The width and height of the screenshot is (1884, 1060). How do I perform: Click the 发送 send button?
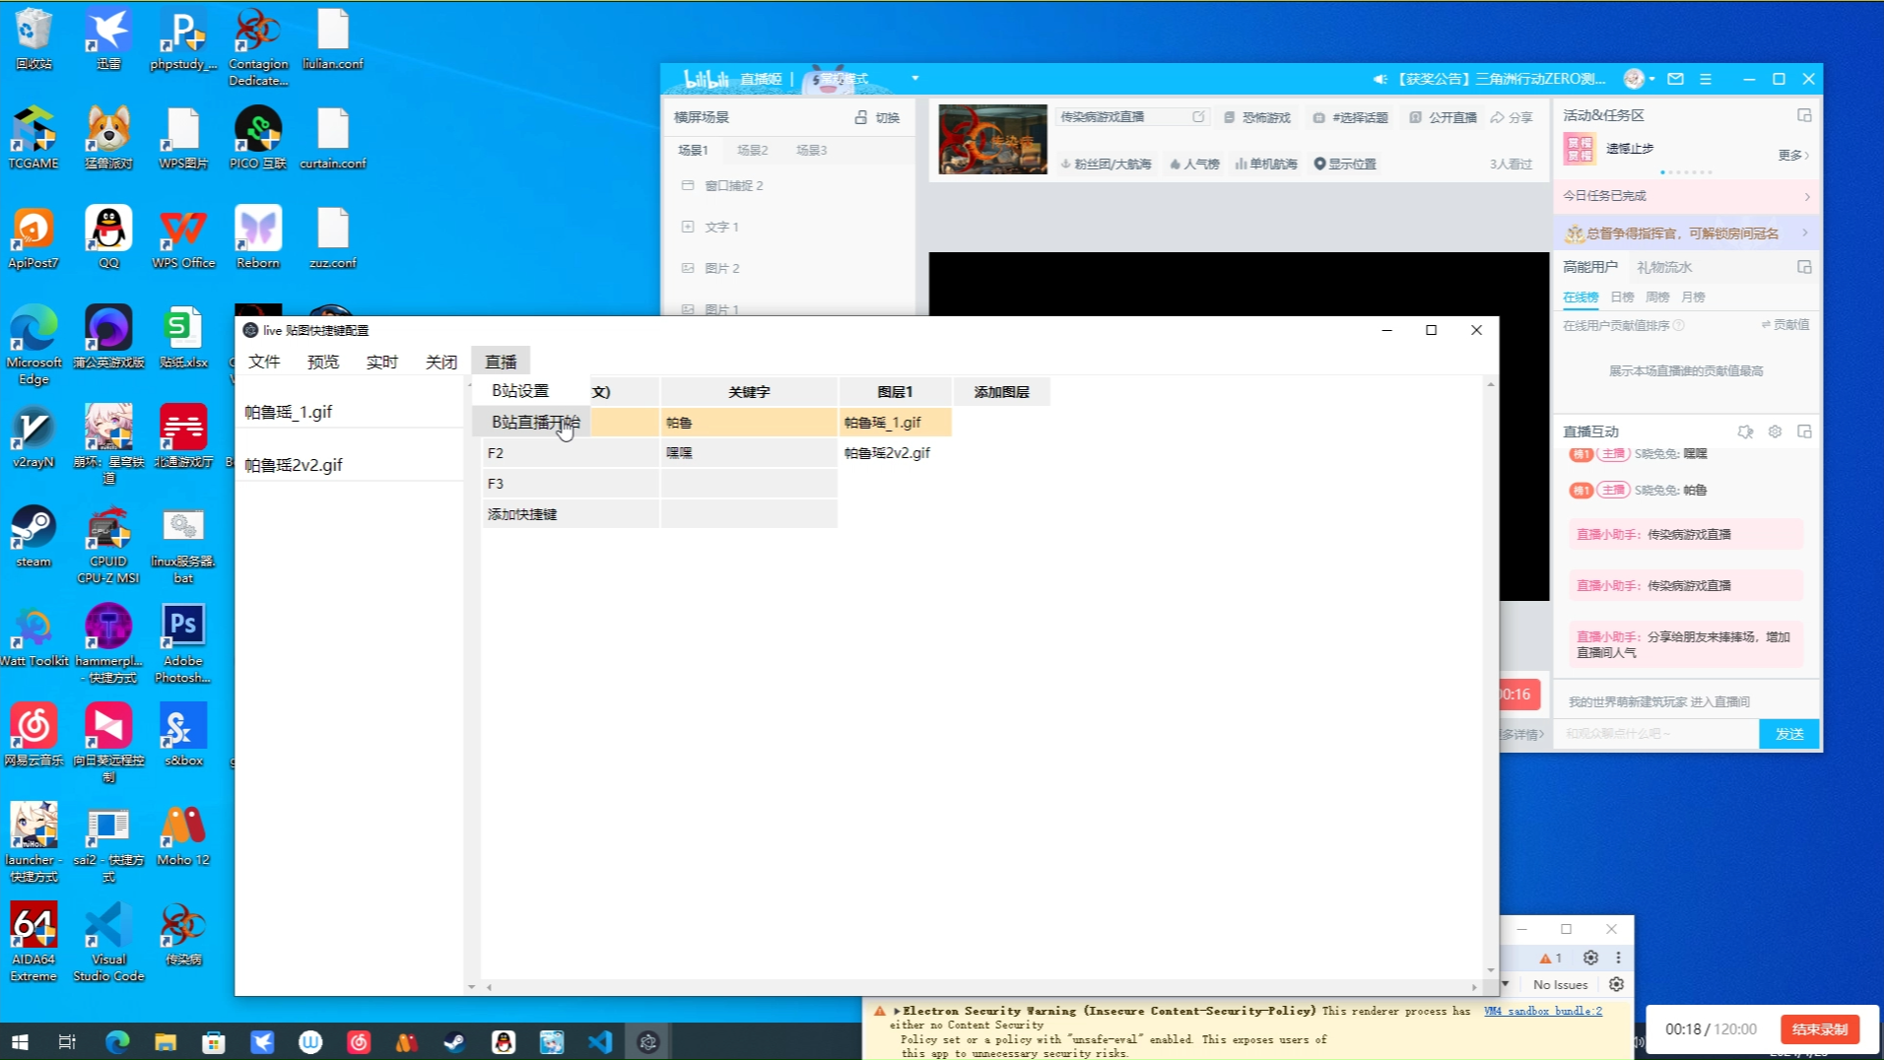pos(1788,734)
